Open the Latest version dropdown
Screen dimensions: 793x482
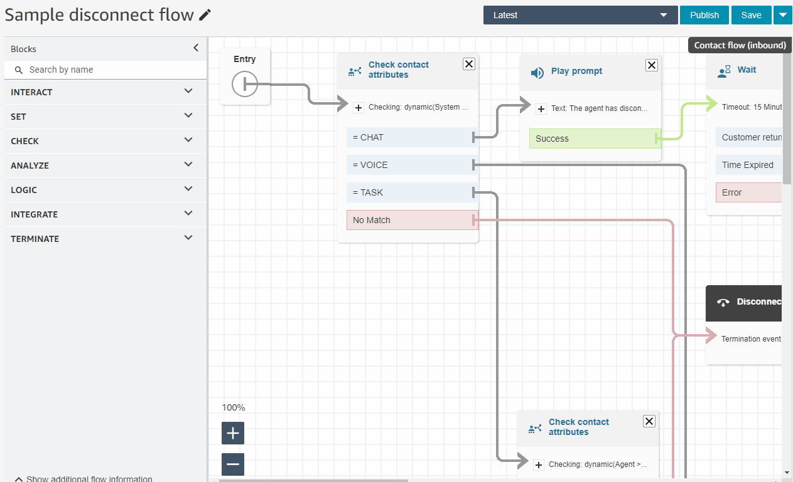(x=580, y=15)
